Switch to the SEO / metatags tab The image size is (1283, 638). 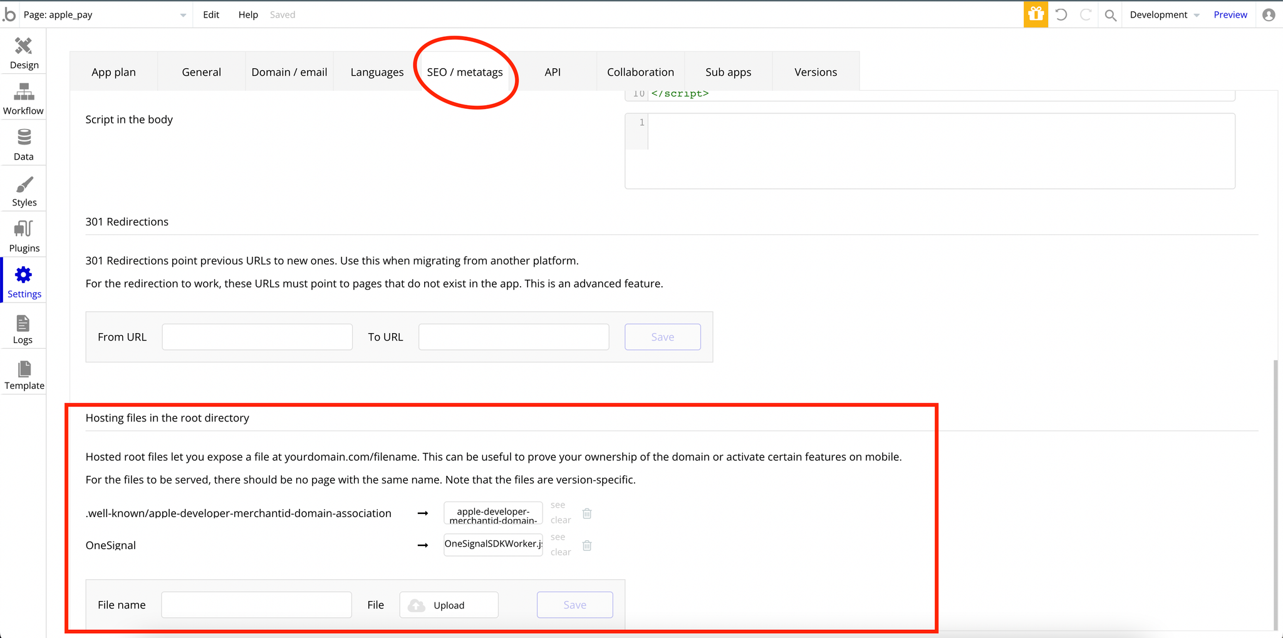pyautogui.click(x=465, y=71)
